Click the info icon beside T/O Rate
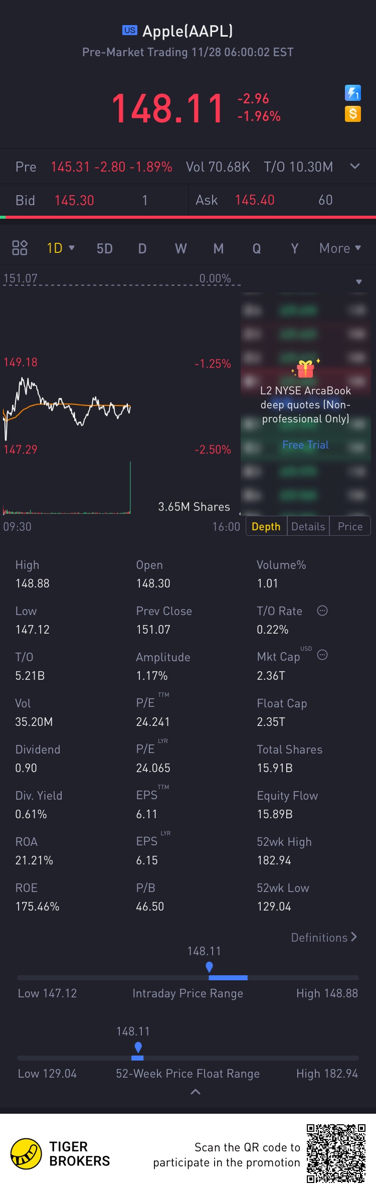The height and width of the screenshot is (1194, 376). (x=322, y=611)
